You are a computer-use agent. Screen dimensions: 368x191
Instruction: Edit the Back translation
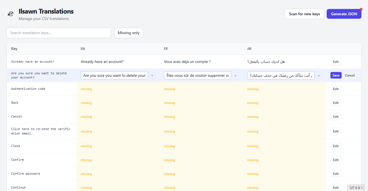(x=336, y=103)
